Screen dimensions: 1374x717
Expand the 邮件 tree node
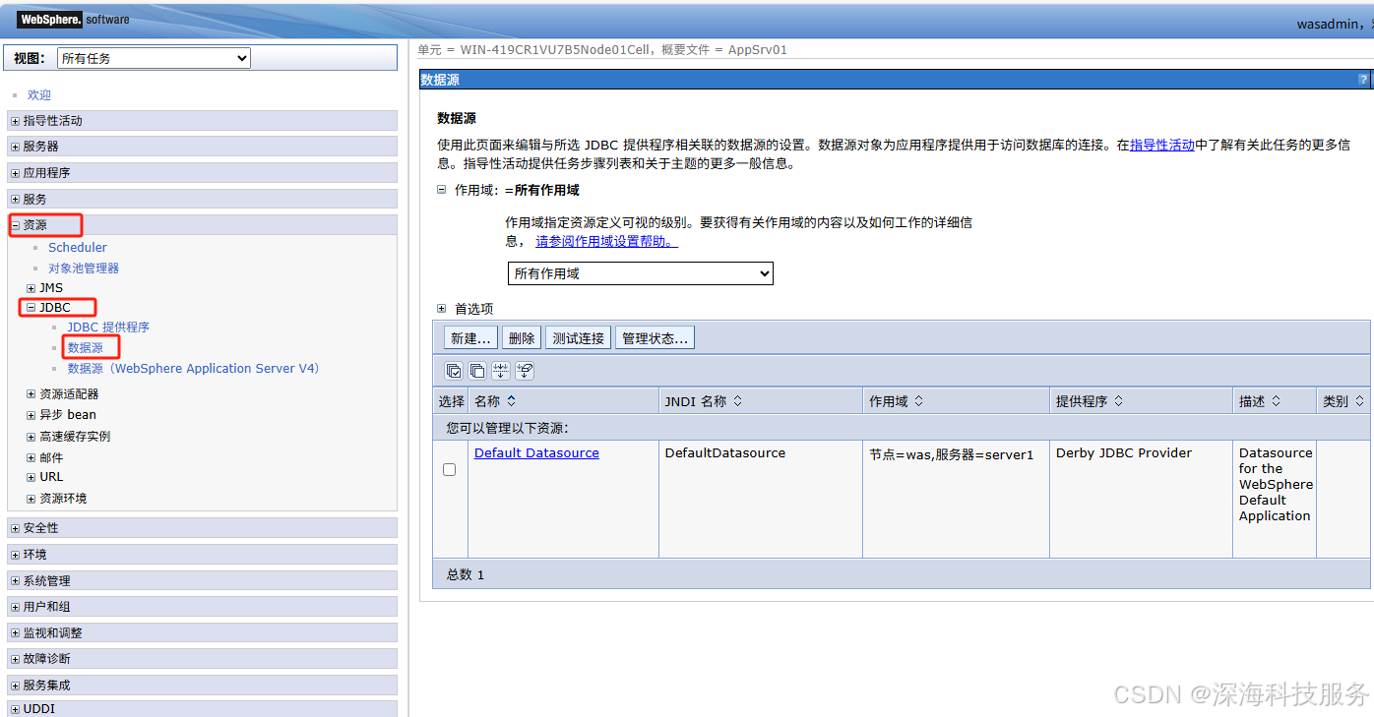(x=31, y=458)
